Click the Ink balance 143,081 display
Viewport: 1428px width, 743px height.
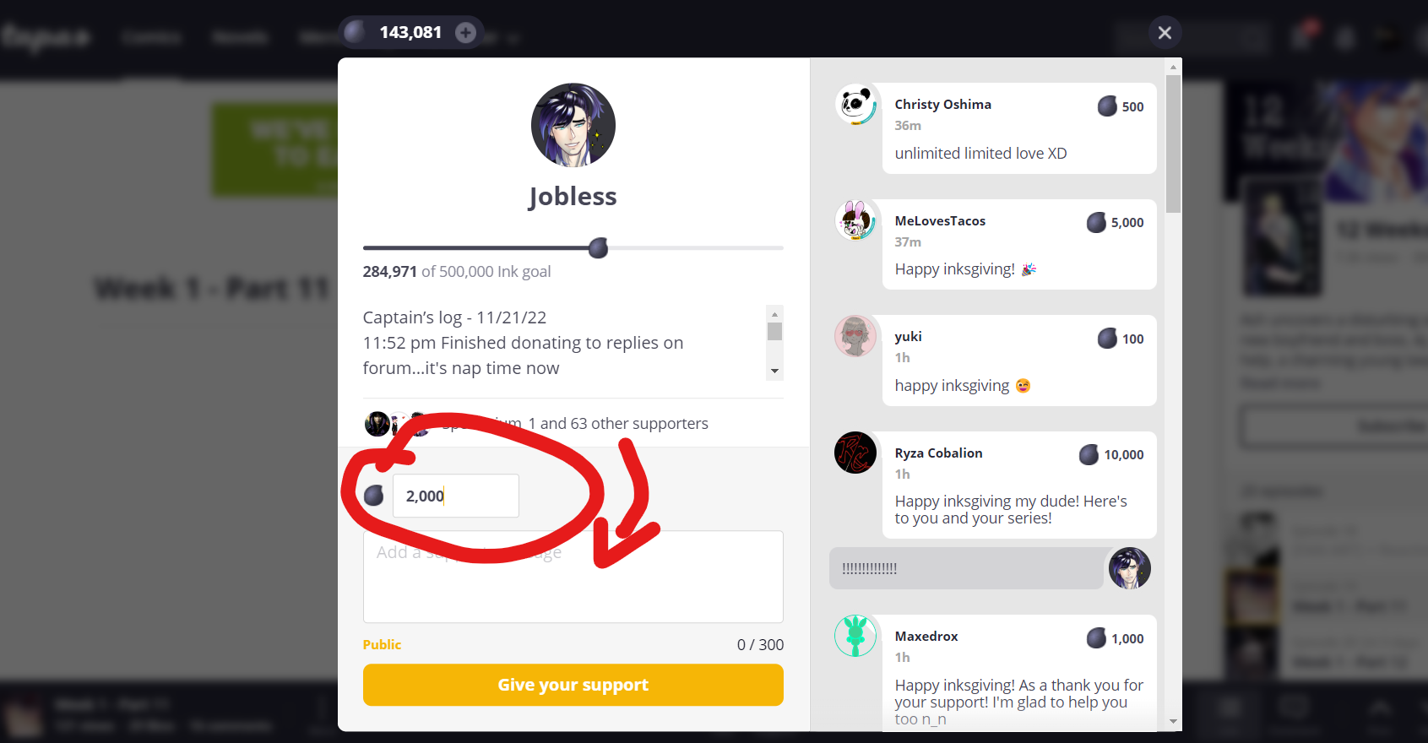[410, 33]
